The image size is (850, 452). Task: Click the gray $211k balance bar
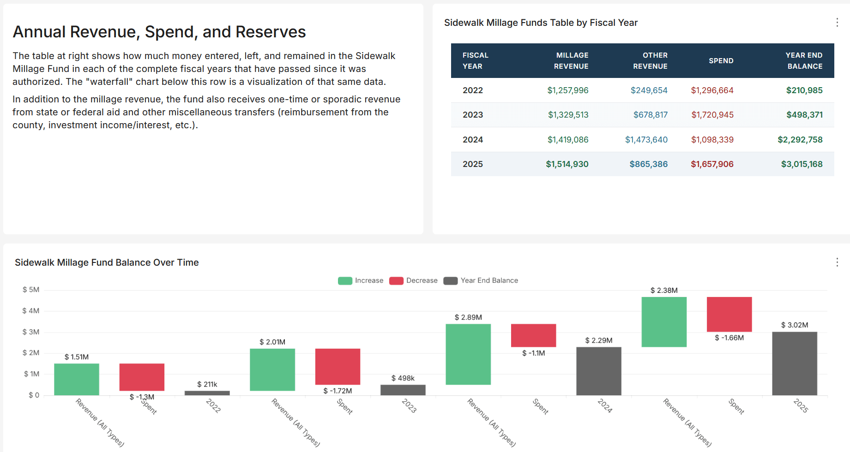coord(207,393)
